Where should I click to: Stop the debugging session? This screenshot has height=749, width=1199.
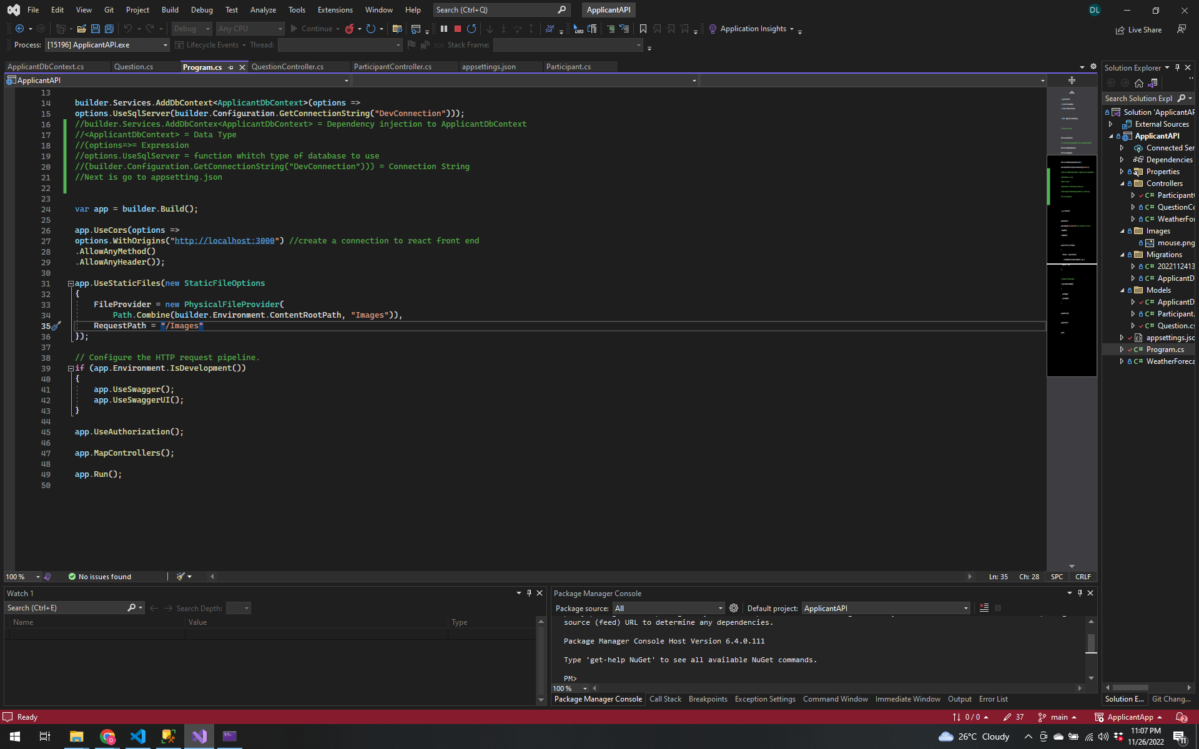click(x=457, y=29)
